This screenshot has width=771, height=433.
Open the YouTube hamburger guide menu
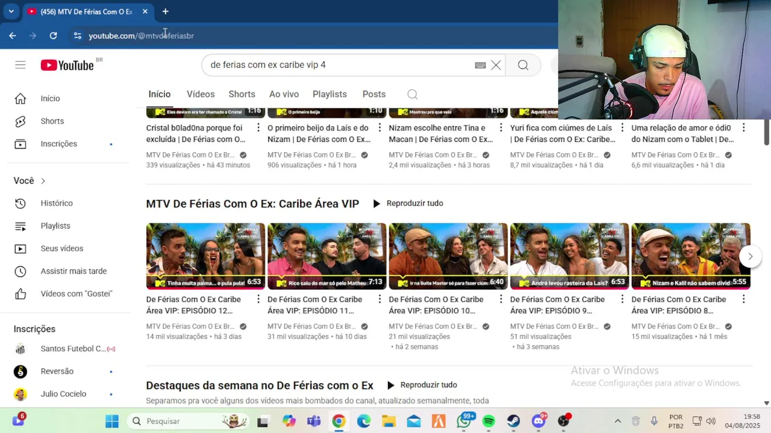20,65
